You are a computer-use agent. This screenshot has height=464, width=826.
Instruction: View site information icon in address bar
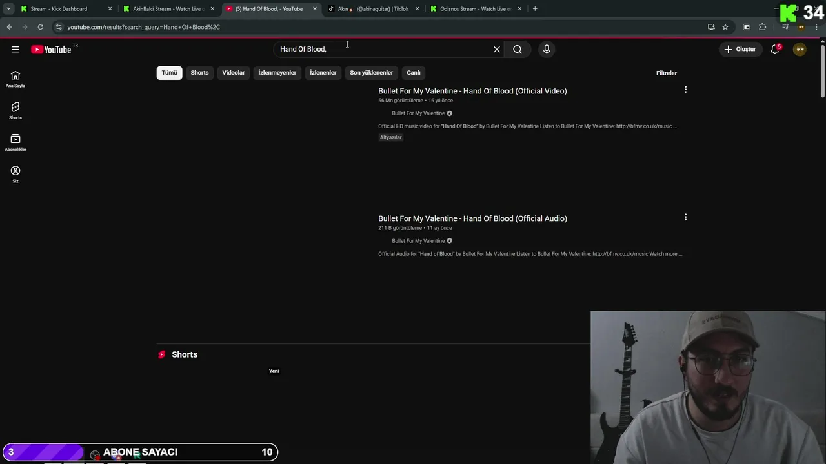click(59, 27)
